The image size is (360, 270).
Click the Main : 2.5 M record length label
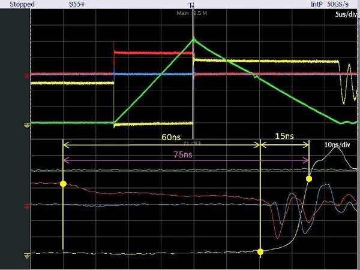click(x=193, y=13)
